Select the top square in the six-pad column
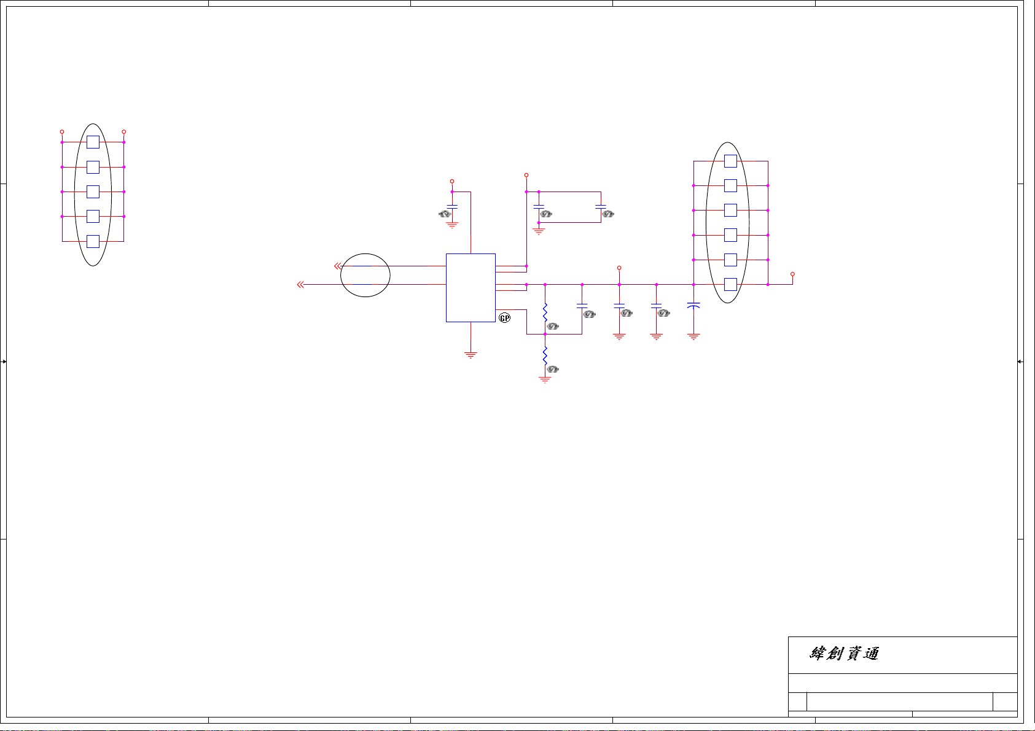1035x731 pixels. pos(730,161)
